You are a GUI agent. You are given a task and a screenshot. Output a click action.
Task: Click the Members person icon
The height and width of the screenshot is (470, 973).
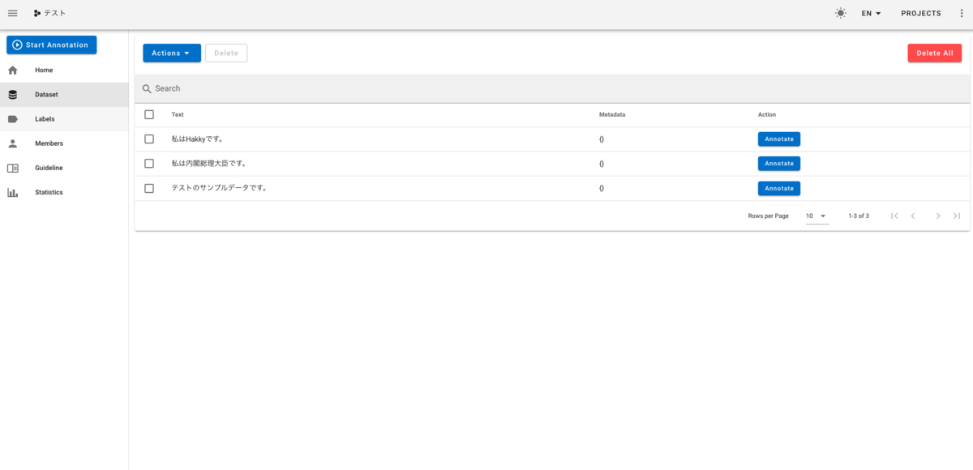pos(13,143)
